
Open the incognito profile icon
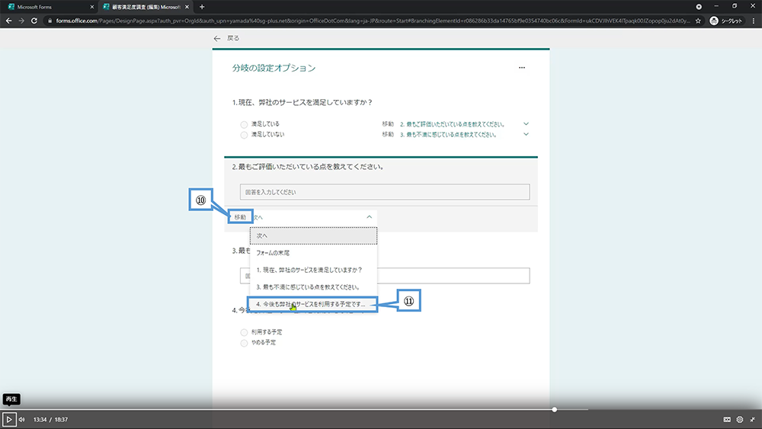pyautogui.click(x=714, y=21)
